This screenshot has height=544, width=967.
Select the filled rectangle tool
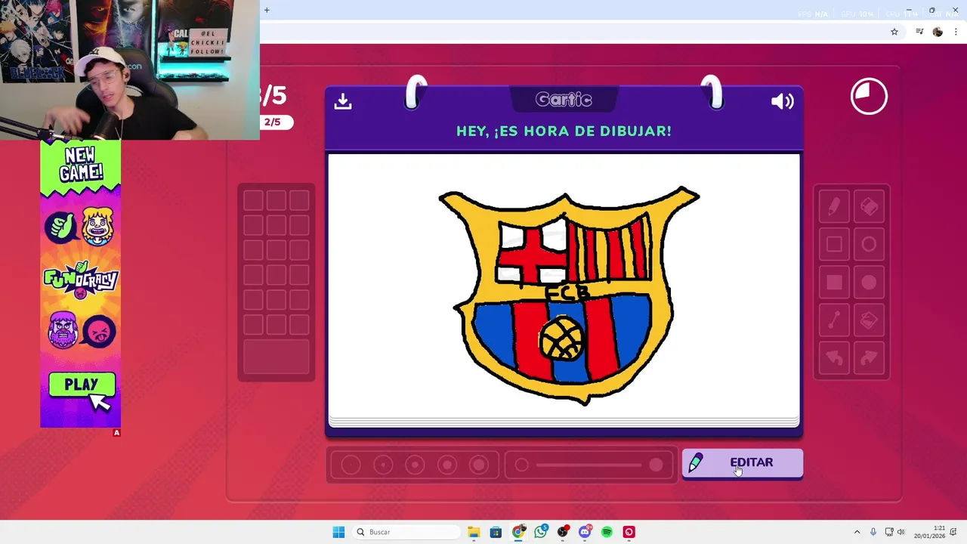tap(834, 283)
